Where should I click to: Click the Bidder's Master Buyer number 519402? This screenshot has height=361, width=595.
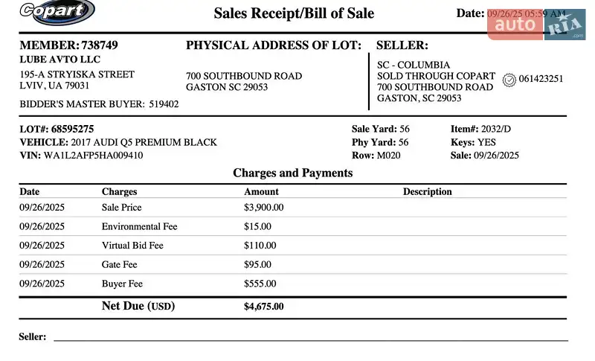164,104
